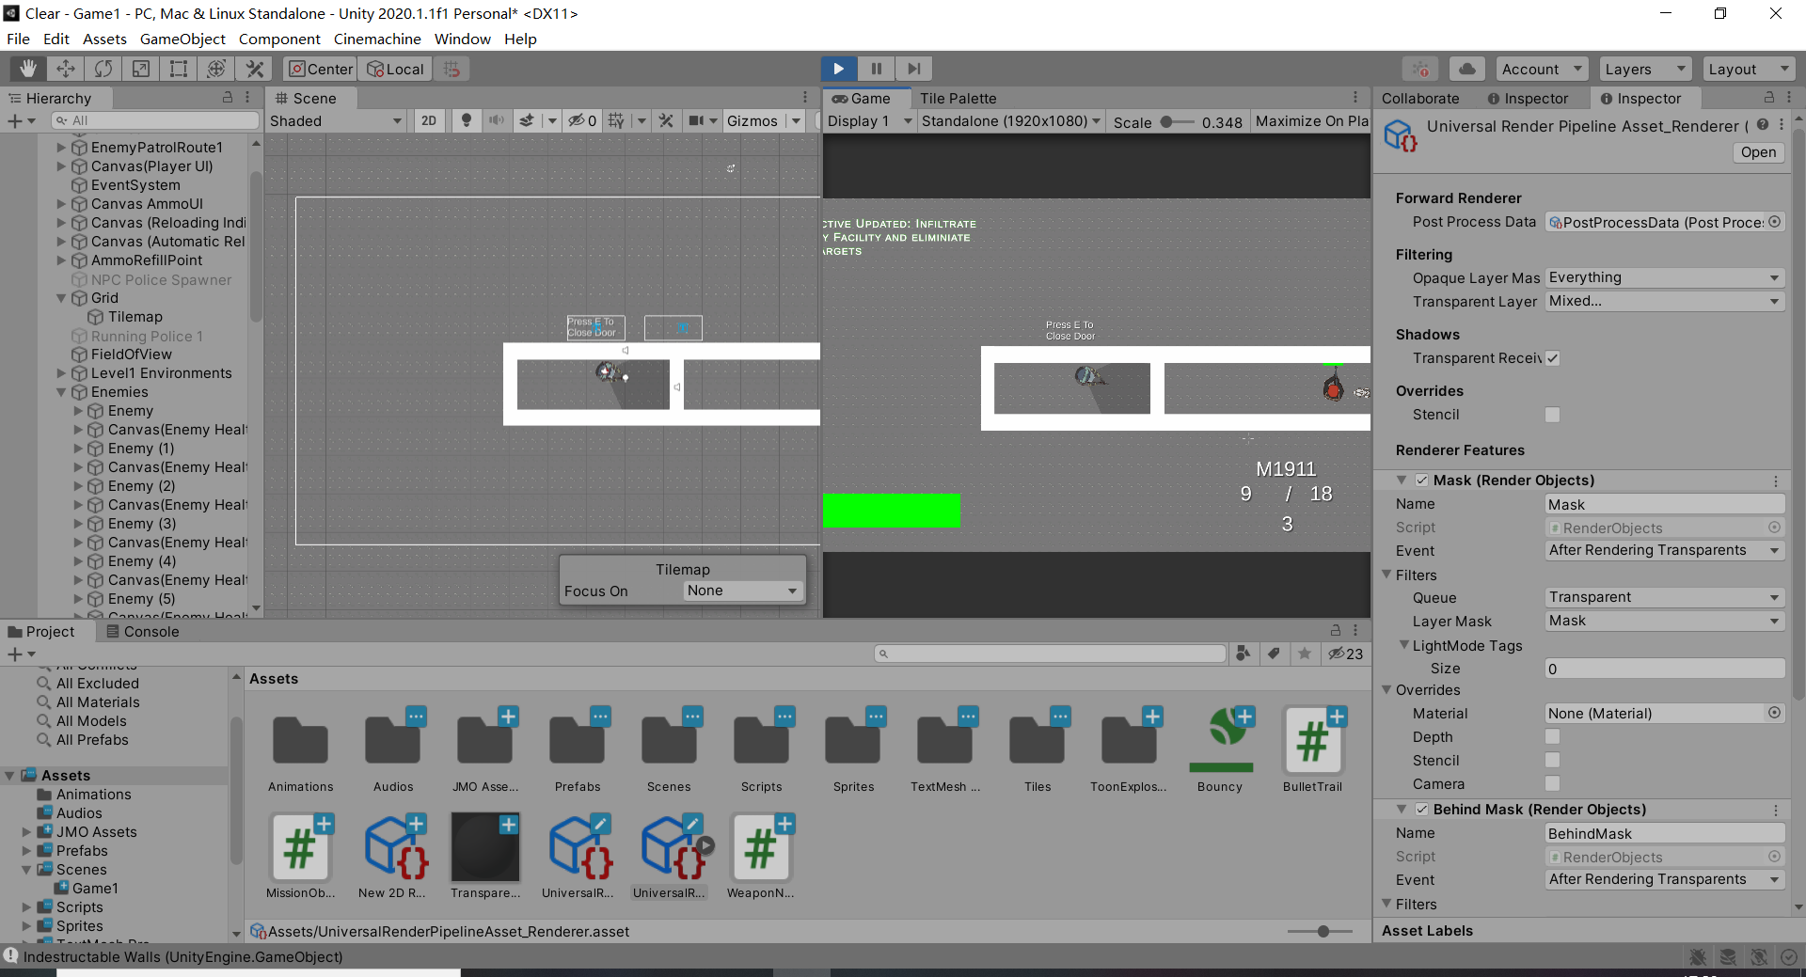Enable Stencil override under Forward Renderer

(x=1553, y=415)
